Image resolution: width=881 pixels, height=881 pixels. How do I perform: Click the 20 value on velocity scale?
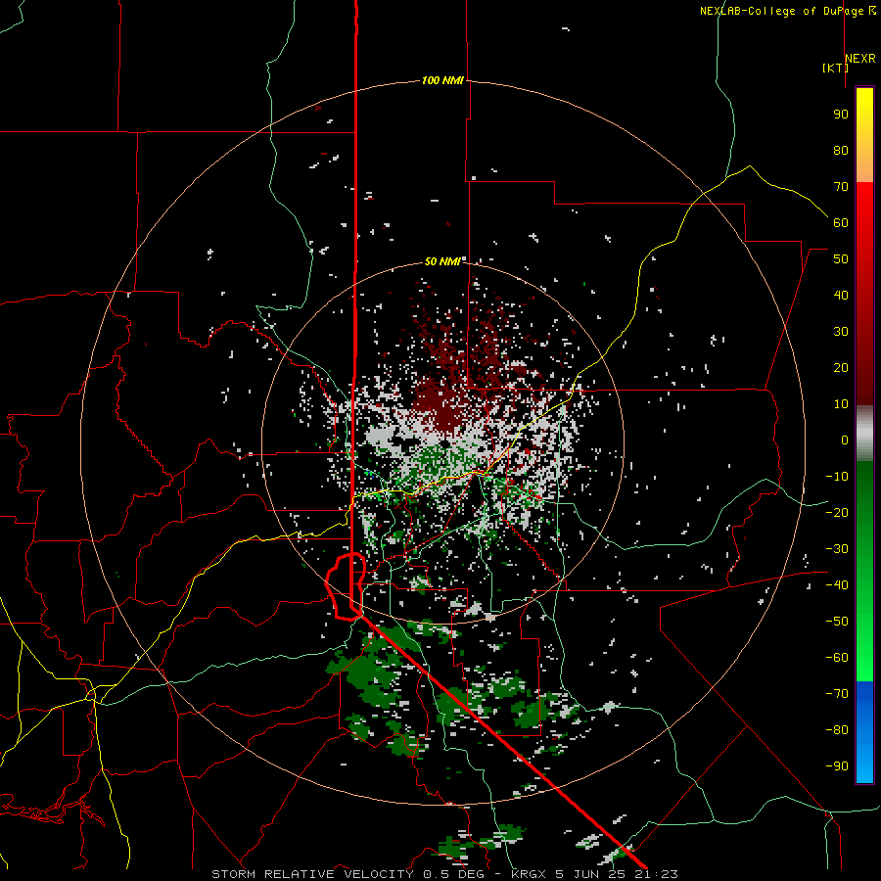pos(841,367)
